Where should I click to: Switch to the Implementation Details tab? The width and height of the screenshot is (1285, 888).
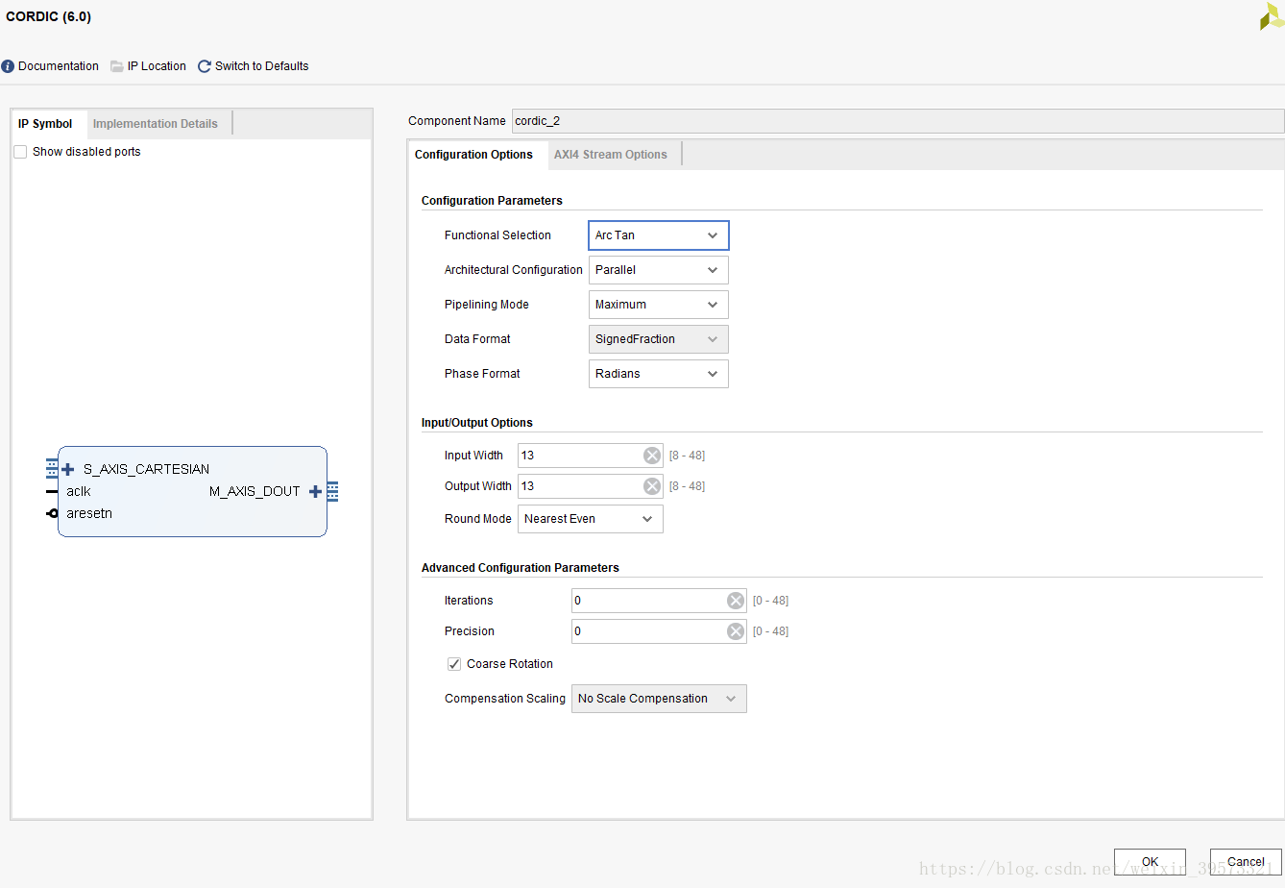tap(156, 124)
